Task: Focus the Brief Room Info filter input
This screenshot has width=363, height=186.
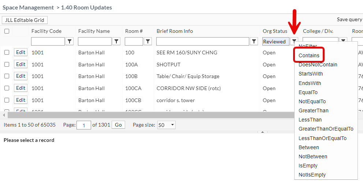Action: 203,42
